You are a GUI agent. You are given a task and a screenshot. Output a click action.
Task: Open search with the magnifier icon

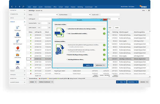point(23,7)
